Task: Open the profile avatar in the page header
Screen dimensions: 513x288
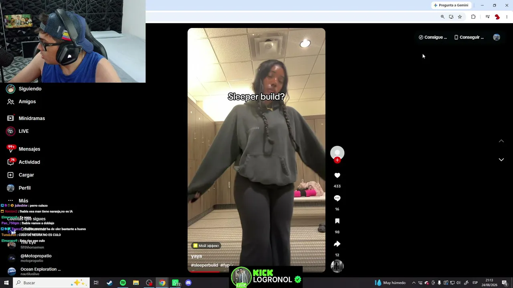Action: click(x=497, y=37)
